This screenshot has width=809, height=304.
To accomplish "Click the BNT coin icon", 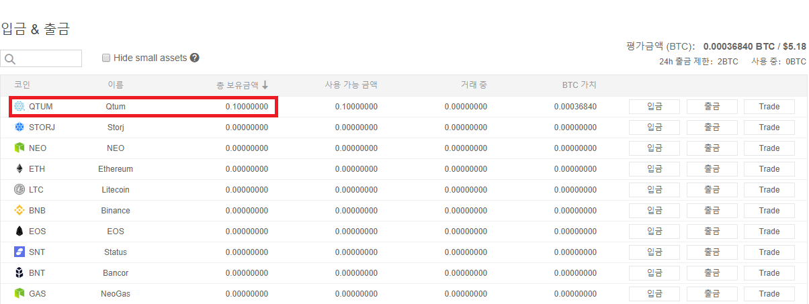I will [19, 273].
